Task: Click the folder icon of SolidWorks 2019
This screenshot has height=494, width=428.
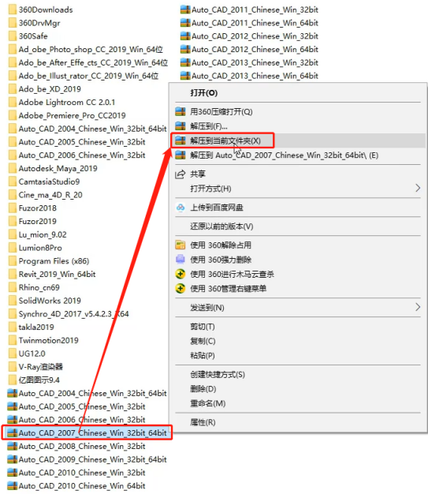Action: pos(13,301)
